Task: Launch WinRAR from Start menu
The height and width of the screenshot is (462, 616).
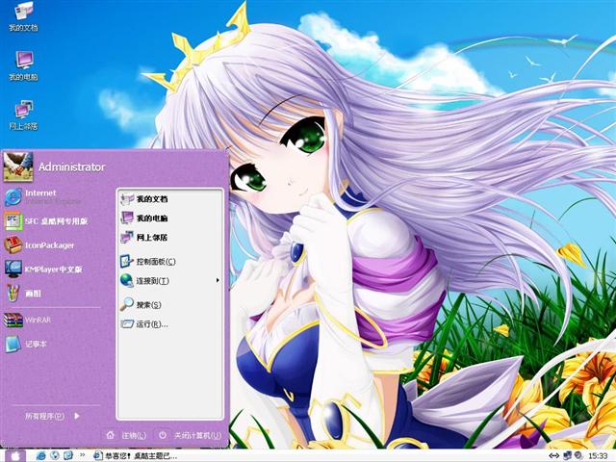Action: point(28,320)
